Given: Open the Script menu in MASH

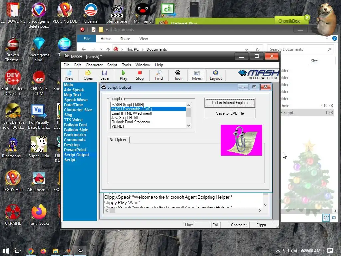Looking at the screenshot, I should 112,65.
